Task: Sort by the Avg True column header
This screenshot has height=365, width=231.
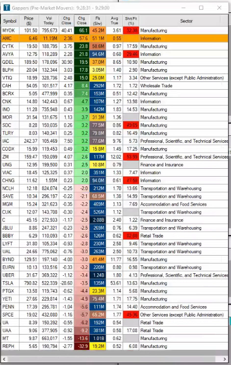Action: point(114,21)
